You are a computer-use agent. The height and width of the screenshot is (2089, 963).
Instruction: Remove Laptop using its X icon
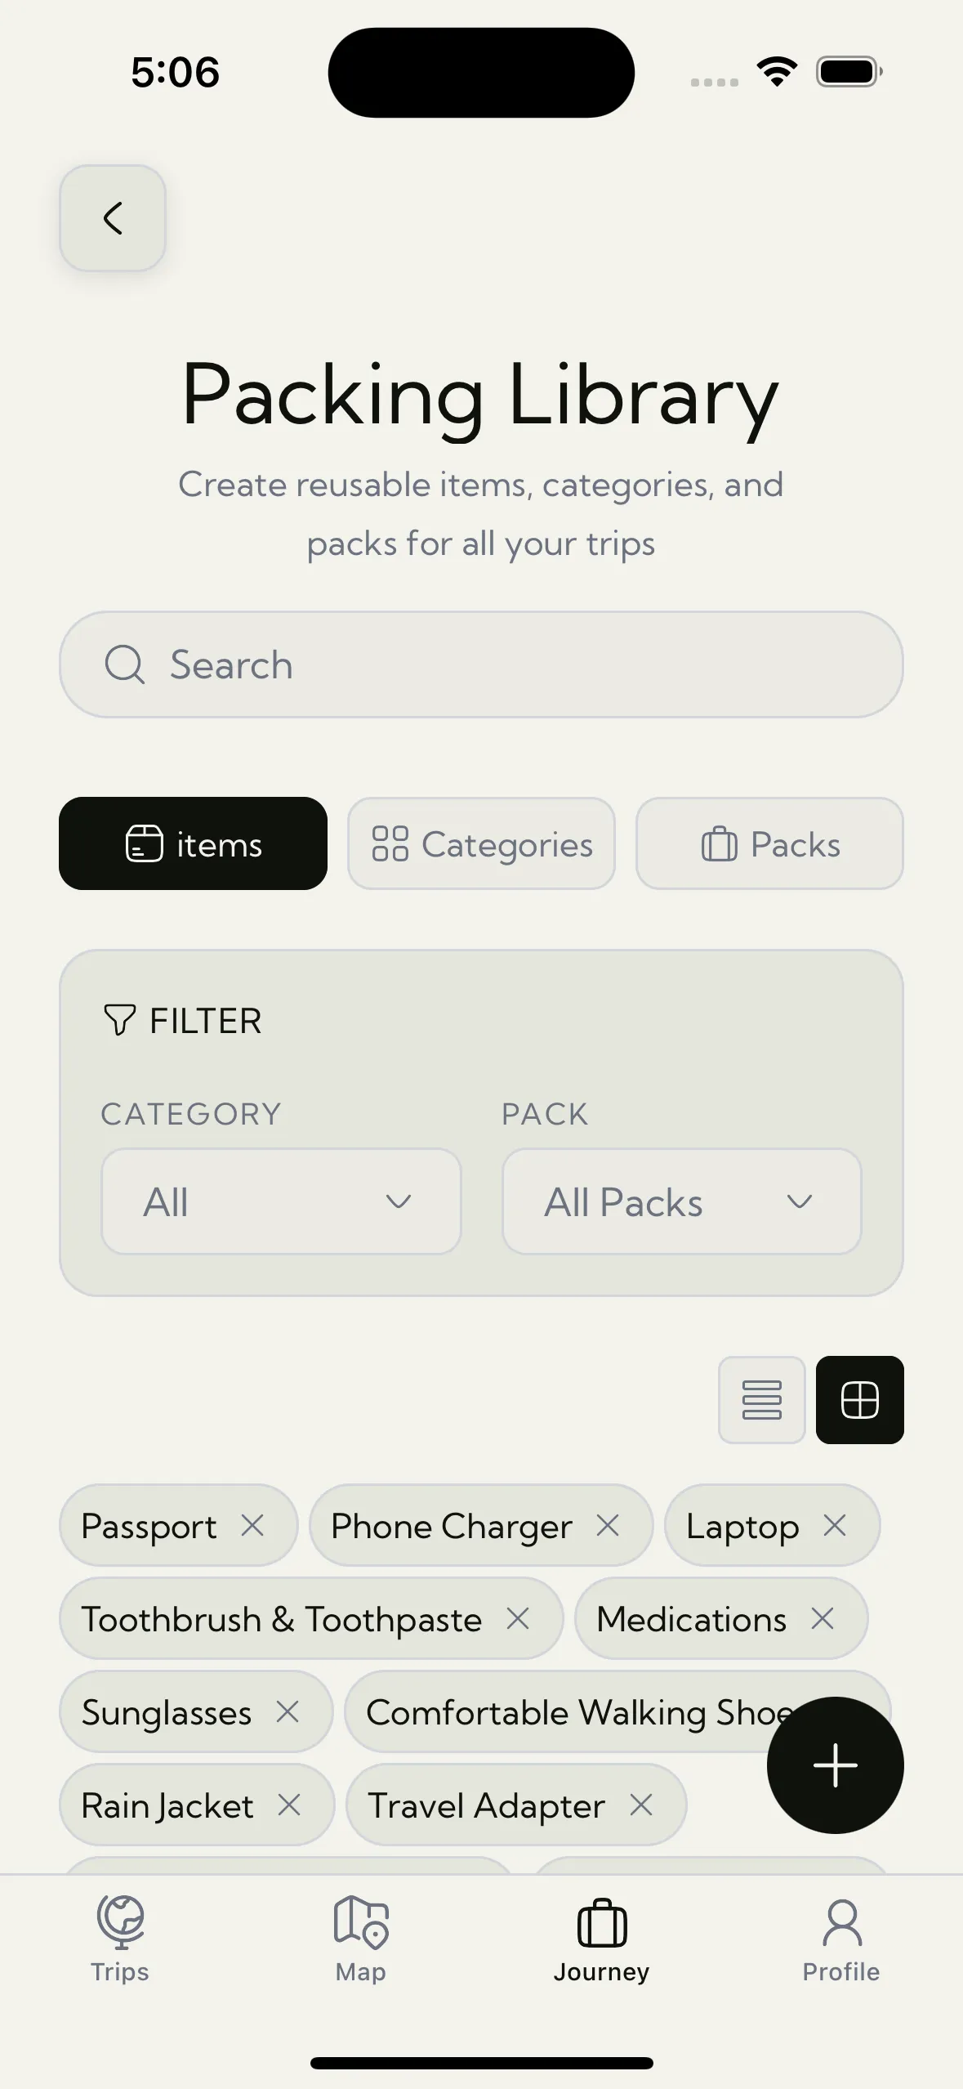tap(834, 1525)
